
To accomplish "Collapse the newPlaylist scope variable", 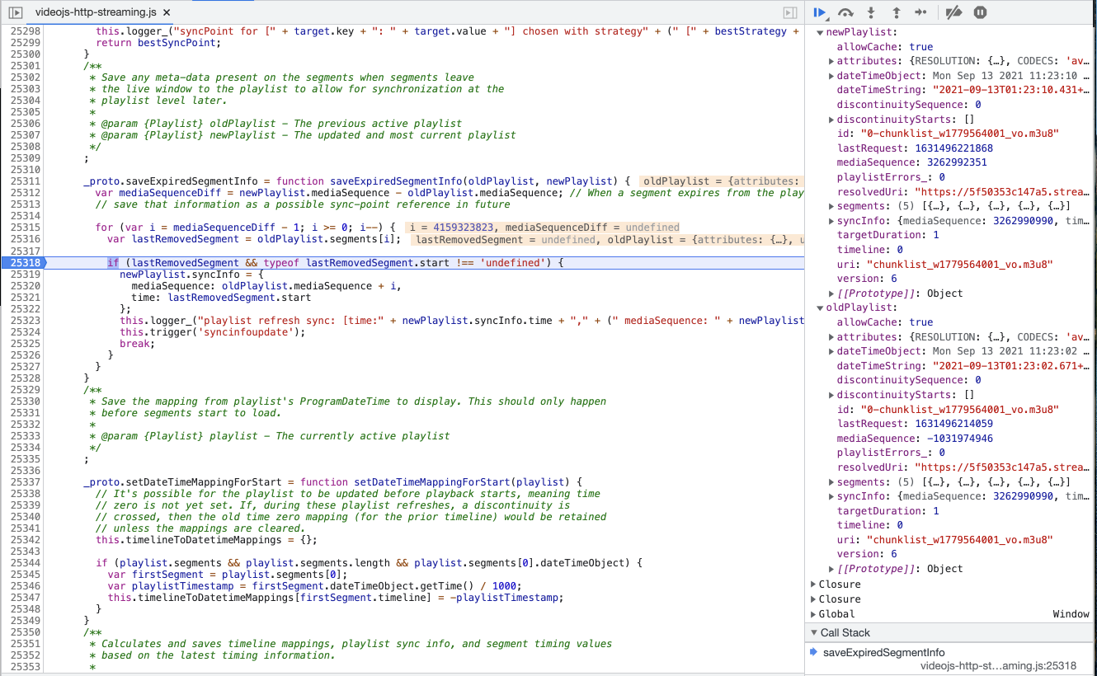I will (818, 31).
